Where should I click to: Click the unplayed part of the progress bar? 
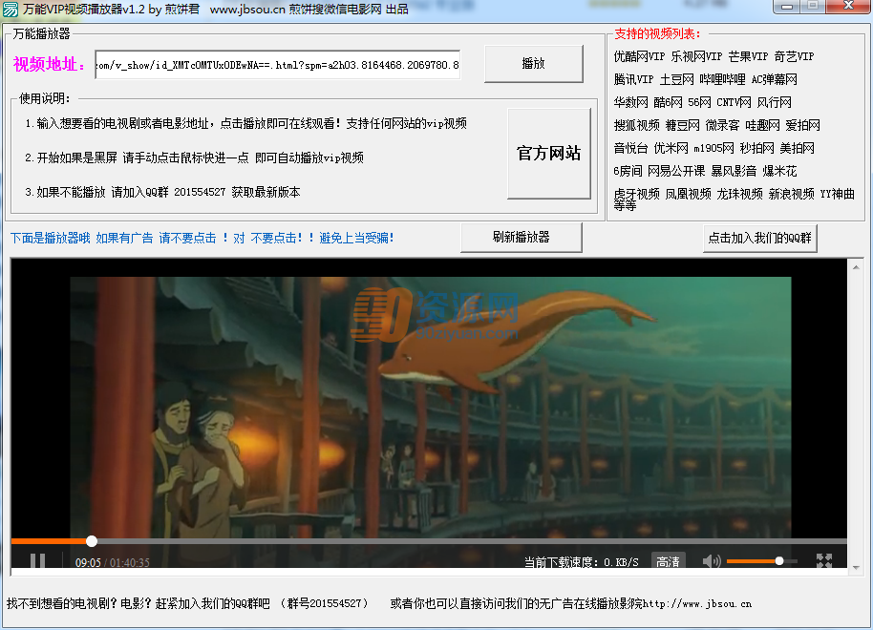pyautogui.click(x=472, y=541)
